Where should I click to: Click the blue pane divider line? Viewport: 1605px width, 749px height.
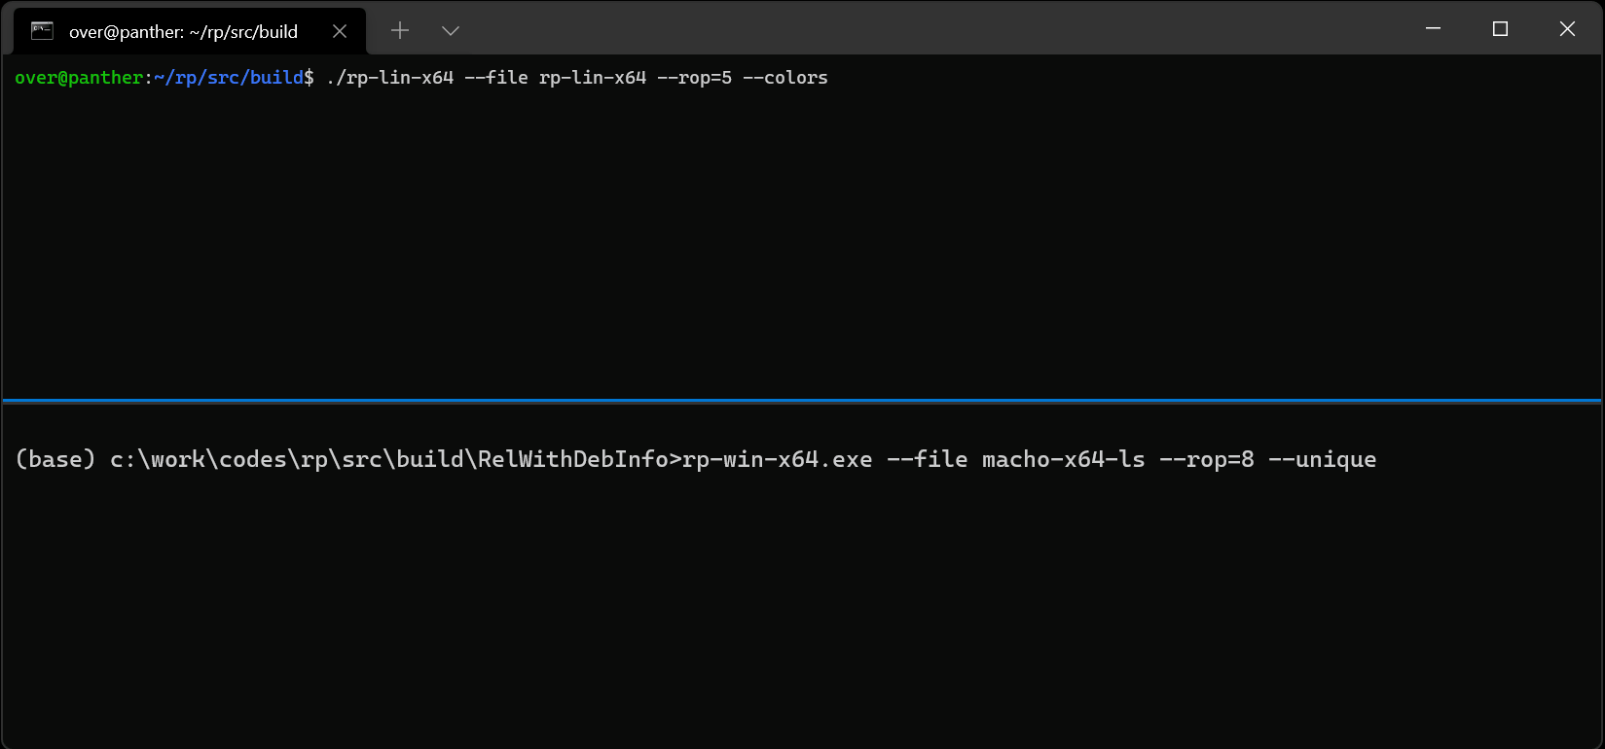(x=802, y=401)
